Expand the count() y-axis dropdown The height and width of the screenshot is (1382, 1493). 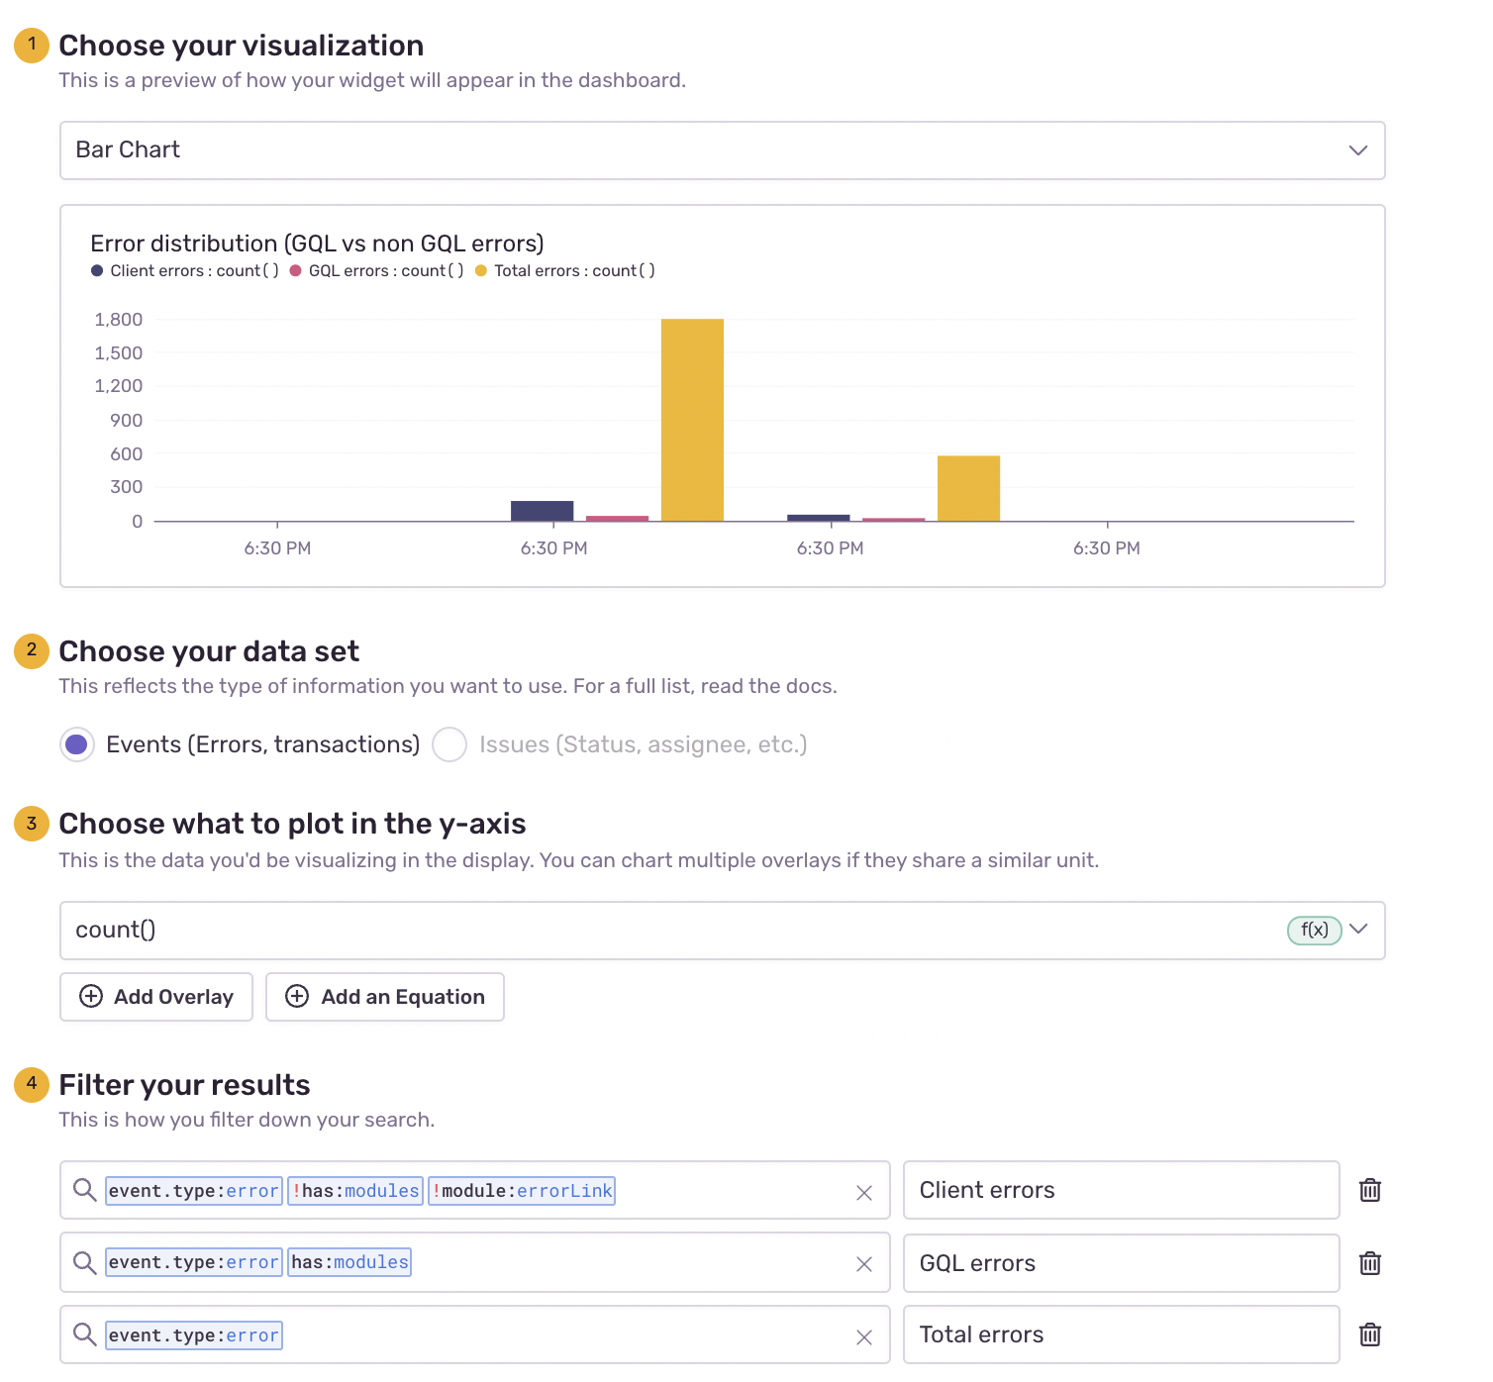pyautogui.click(x=1357, y=930)
